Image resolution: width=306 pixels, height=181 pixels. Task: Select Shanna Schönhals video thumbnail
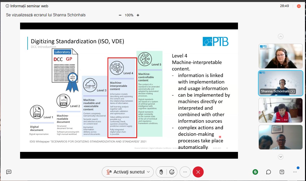[280, 83]
